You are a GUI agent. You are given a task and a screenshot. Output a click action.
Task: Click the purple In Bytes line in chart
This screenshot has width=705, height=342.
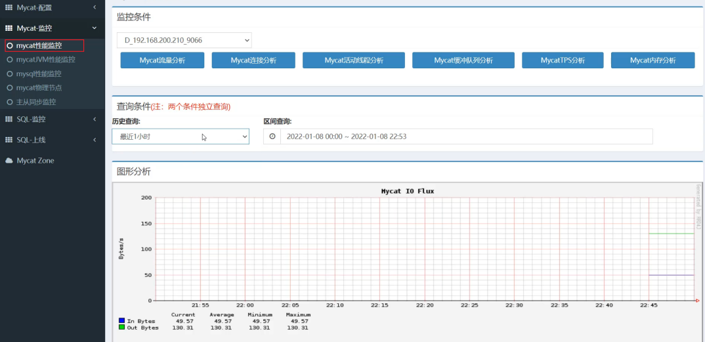pyautogui.click(x=671, y=275)
